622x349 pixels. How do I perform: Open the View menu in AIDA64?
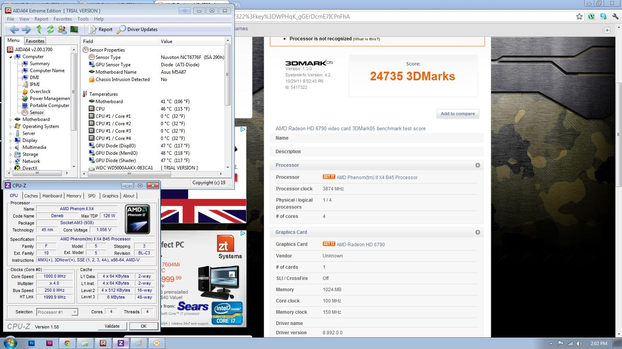(x=24, y=19)
